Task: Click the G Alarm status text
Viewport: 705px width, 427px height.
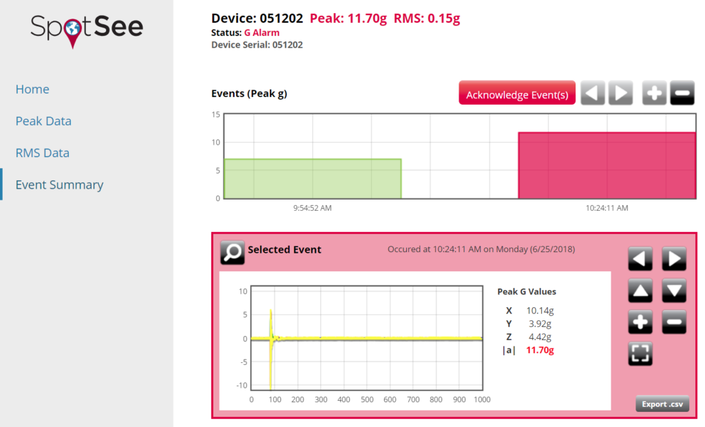Action: (x=262, y=33)
